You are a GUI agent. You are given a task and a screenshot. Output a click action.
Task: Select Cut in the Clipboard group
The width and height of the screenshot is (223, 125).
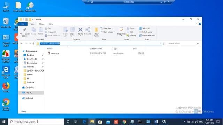[x=48, y=28]
